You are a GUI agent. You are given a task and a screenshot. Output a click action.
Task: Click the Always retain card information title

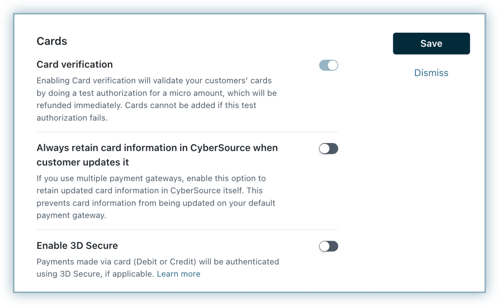pos(157,148)
